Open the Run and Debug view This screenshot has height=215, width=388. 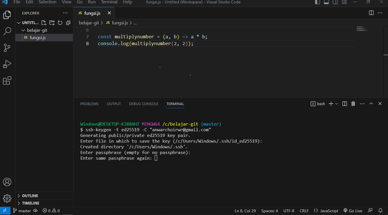click(x=7, y=64)
